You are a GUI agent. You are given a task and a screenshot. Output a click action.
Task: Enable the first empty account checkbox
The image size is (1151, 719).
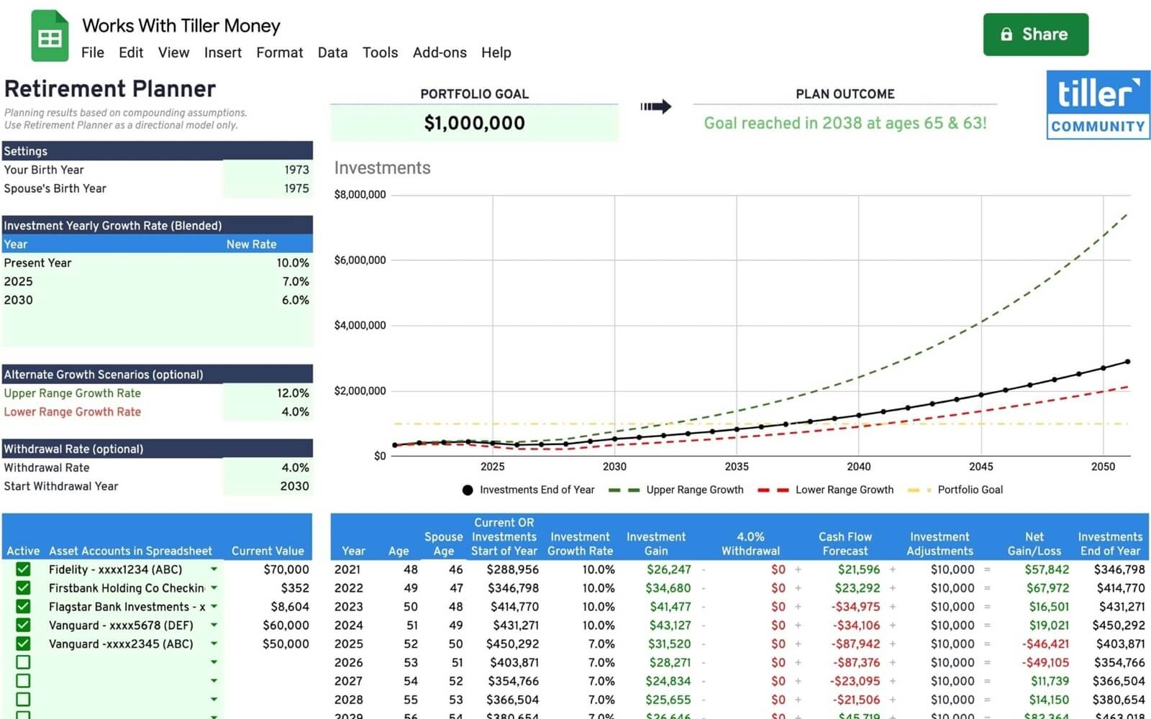pos(23,662)
